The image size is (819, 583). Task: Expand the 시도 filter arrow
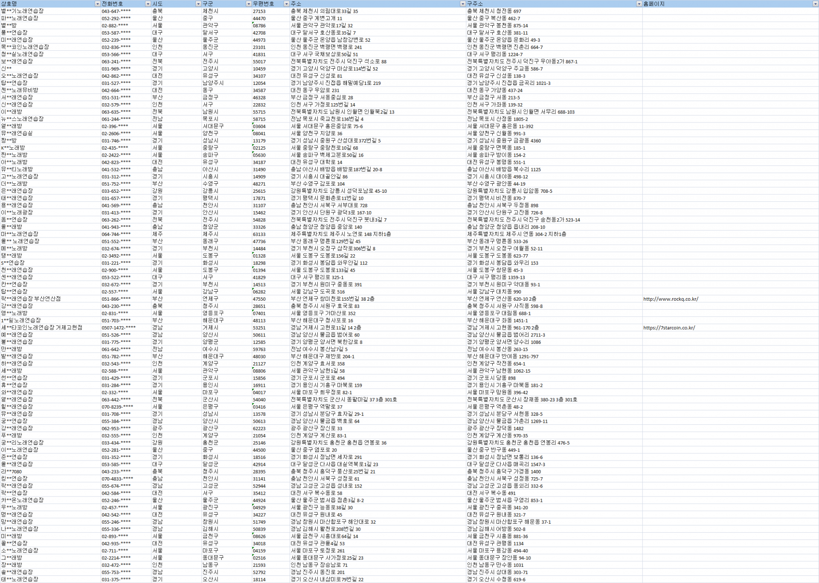(x=198, y=4)
